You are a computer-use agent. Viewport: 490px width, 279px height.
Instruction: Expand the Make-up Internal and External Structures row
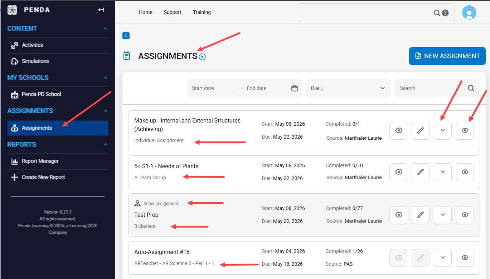click(x=443, y=131)
